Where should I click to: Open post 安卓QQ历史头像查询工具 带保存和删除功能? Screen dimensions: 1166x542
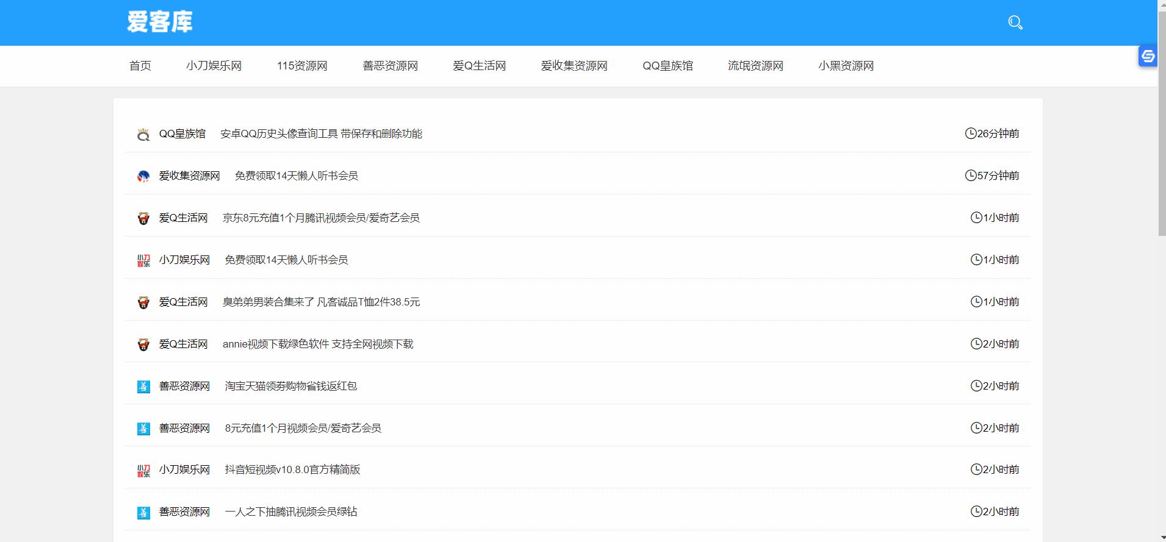[x=322, y=134]
